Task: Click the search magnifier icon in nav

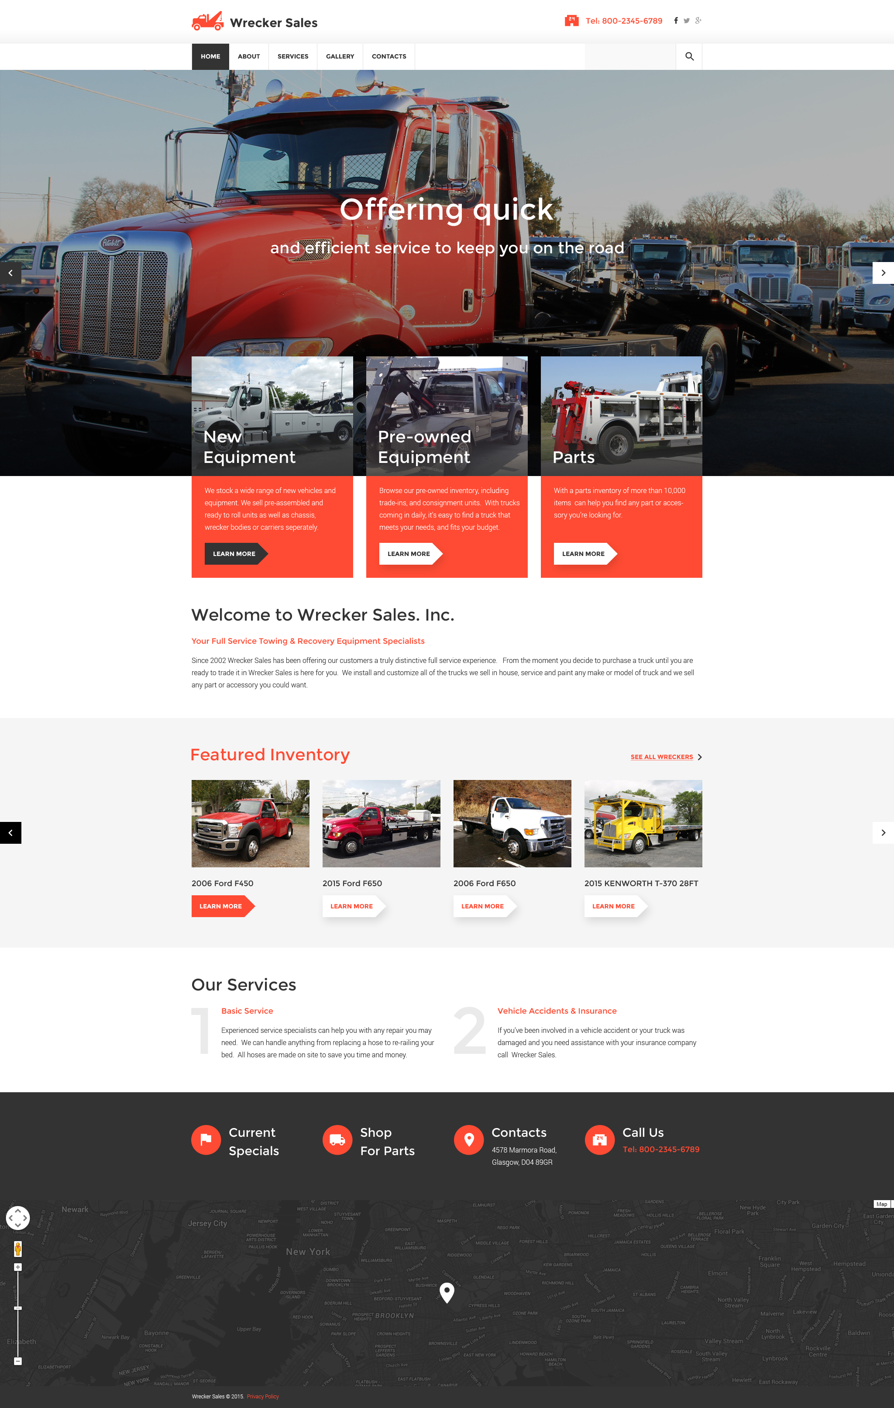Action: tap(688, 55)
